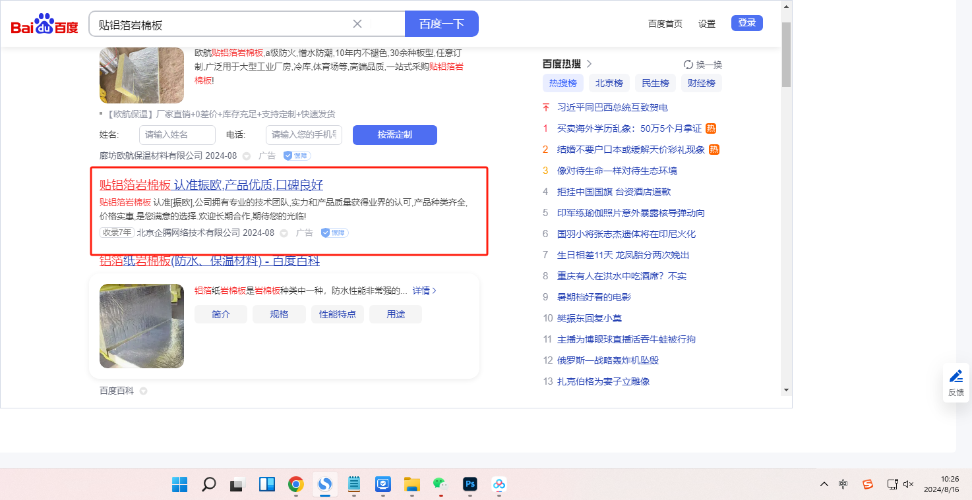Open WeChat from the taskbar
This screenshot has width=972, height=500.
click(440, 485)
